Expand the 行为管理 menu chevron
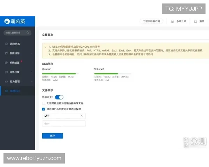This screenshot has width=209, height=167. [31, 81]
